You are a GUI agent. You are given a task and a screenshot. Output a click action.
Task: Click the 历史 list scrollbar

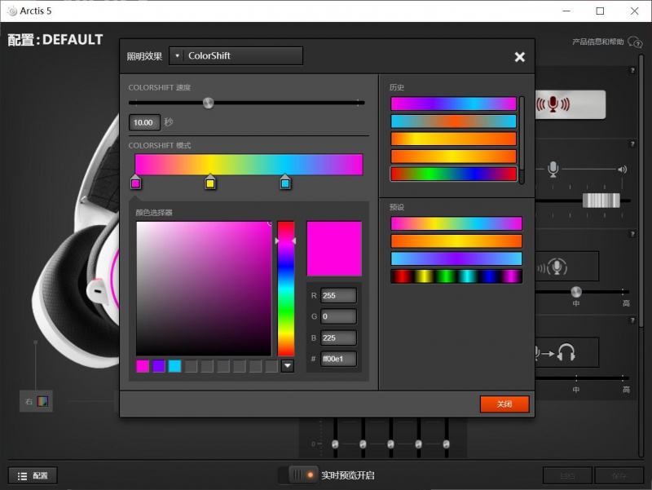pos(522,139)
